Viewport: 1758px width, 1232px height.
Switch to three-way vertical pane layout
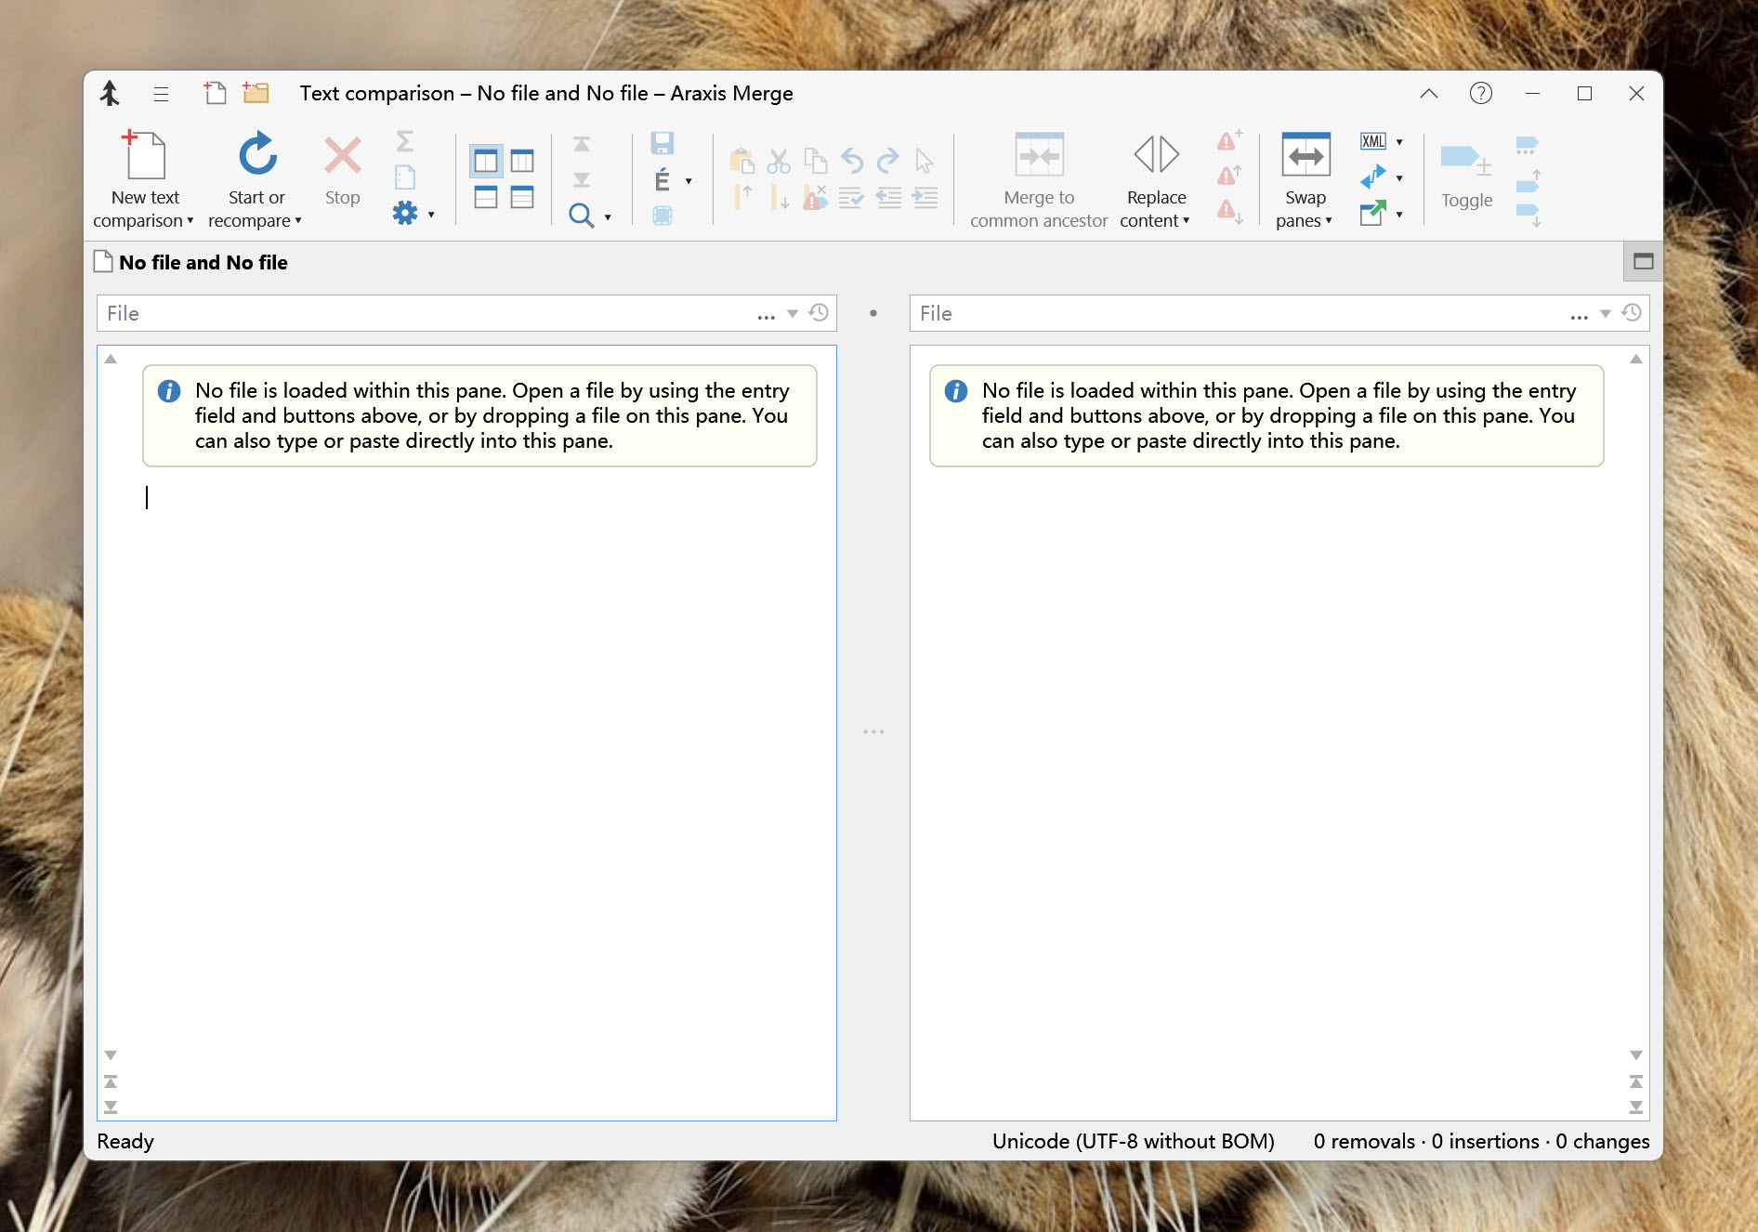tap(522, 161)
